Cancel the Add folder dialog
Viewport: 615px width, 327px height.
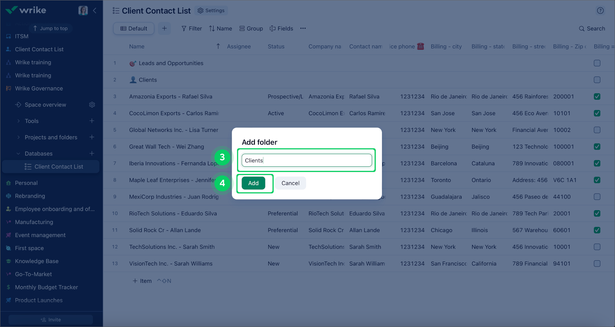tap(290, 183)
